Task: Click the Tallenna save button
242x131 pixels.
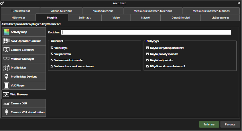Action: (209, 124)
